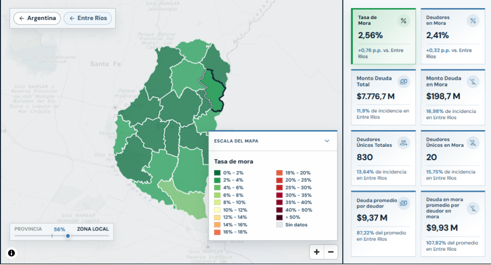Zoom out with the minus button
The image size is (491, 265).
[x=331, y=252]
